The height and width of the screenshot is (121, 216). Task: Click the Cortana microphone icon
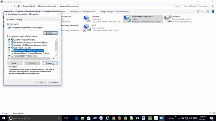tap(59, 118)
